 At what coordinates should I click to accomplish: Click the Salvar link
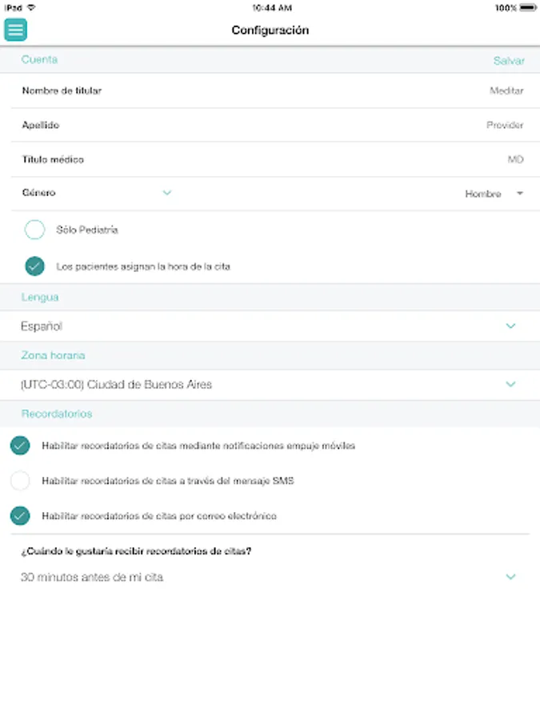coord(509,61)
